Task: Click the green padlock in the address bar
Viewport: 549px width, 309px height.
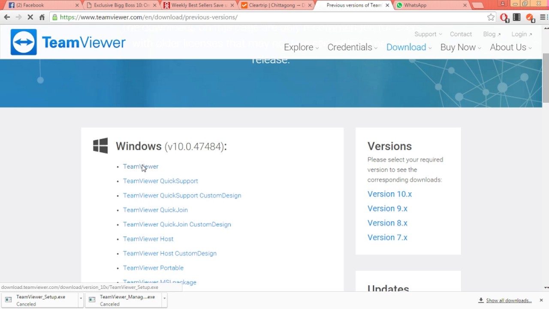Action: pyautogui.click(x=55, y=17)
